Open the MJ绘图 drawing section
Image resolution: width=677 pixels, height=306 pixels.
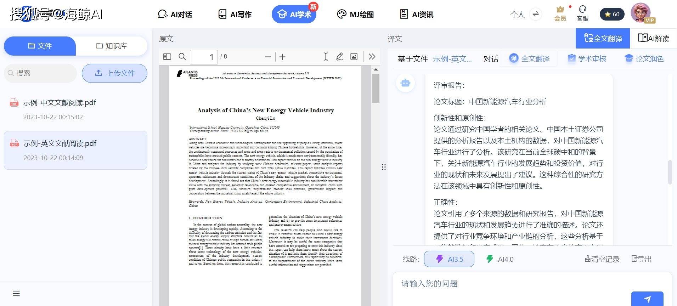pyautogui.click(x=355, y=15)
